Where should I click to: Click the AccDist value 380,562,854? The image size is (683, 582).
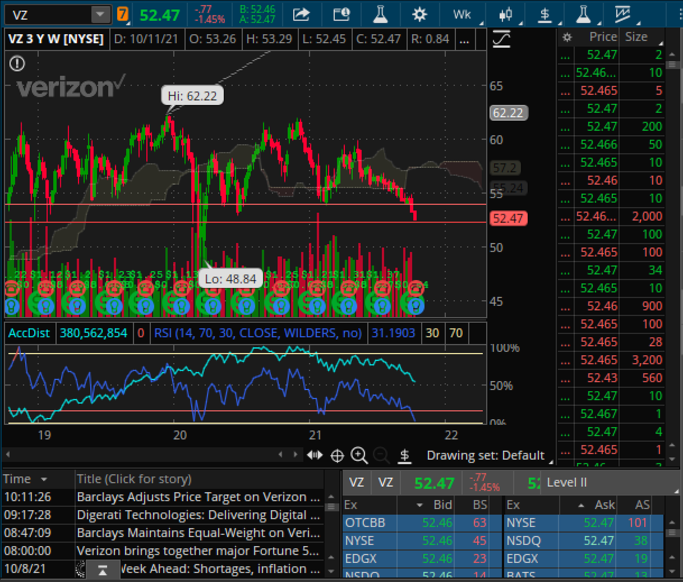93,333
